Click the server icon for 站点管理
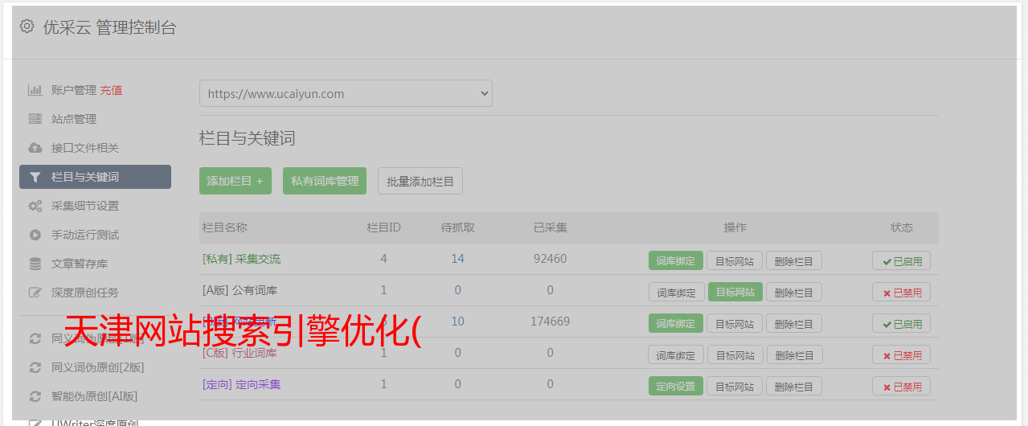This screenshot has width=1028, height=426. tap(35, 119)
